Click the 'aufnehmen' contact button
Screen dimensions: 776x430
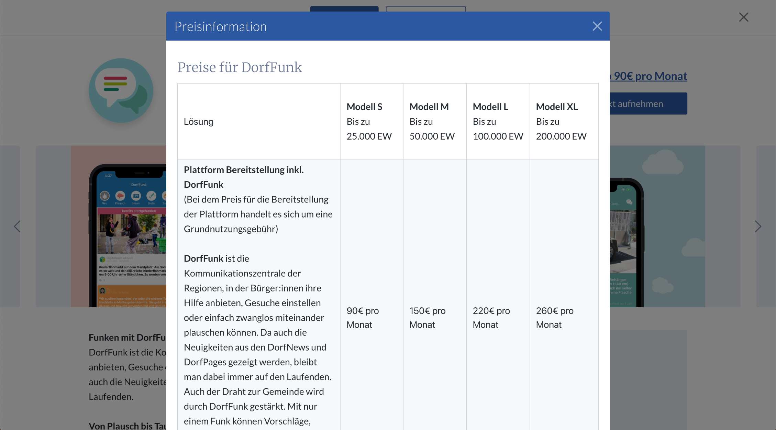click(x=648, y=103)
